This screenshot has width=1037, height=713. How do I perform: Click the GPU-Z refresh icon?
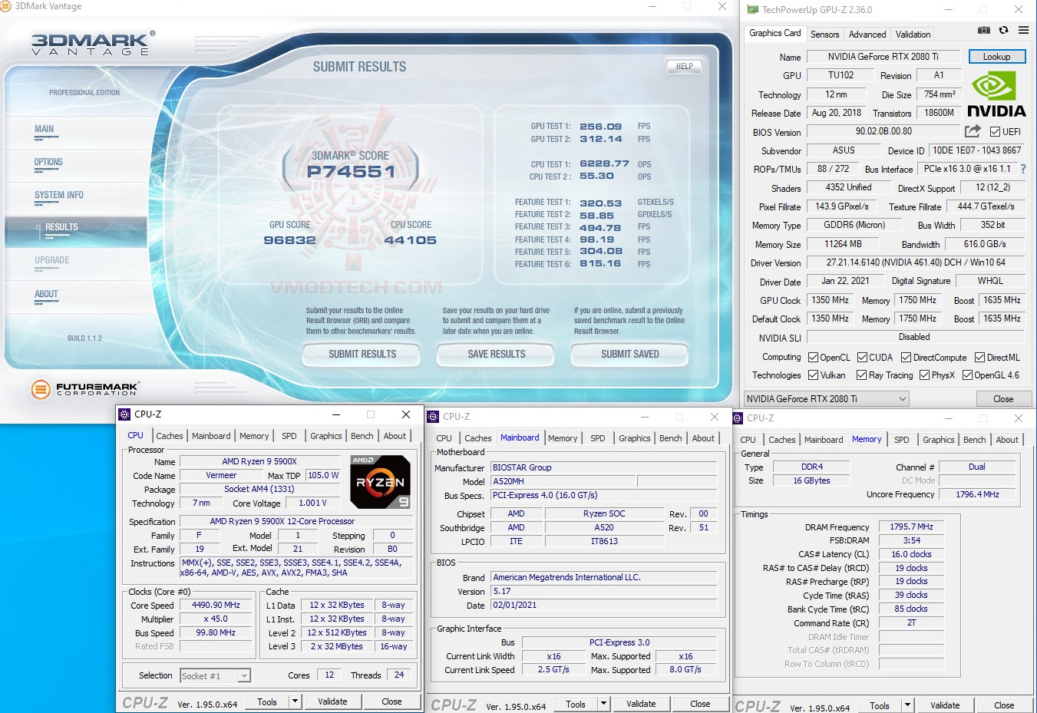[1003, 30]
